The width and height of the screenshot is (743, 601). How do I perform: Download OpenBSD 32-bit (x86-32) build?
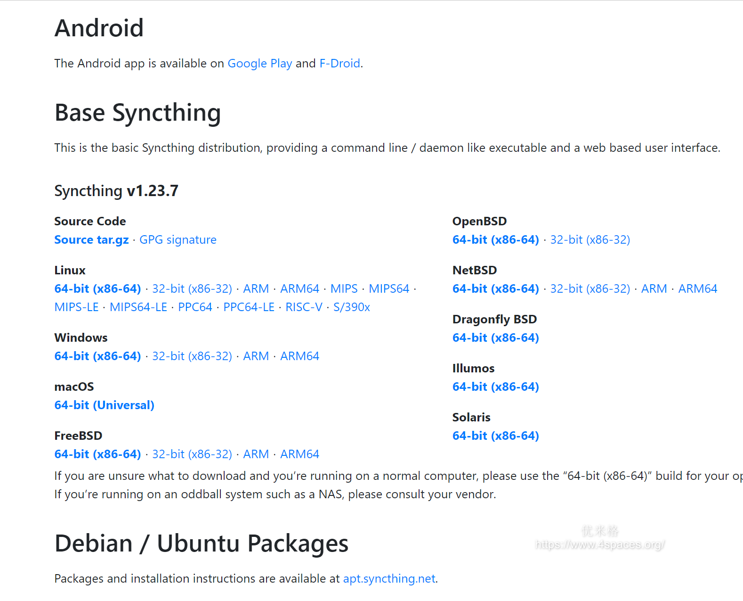pos(590,240)
